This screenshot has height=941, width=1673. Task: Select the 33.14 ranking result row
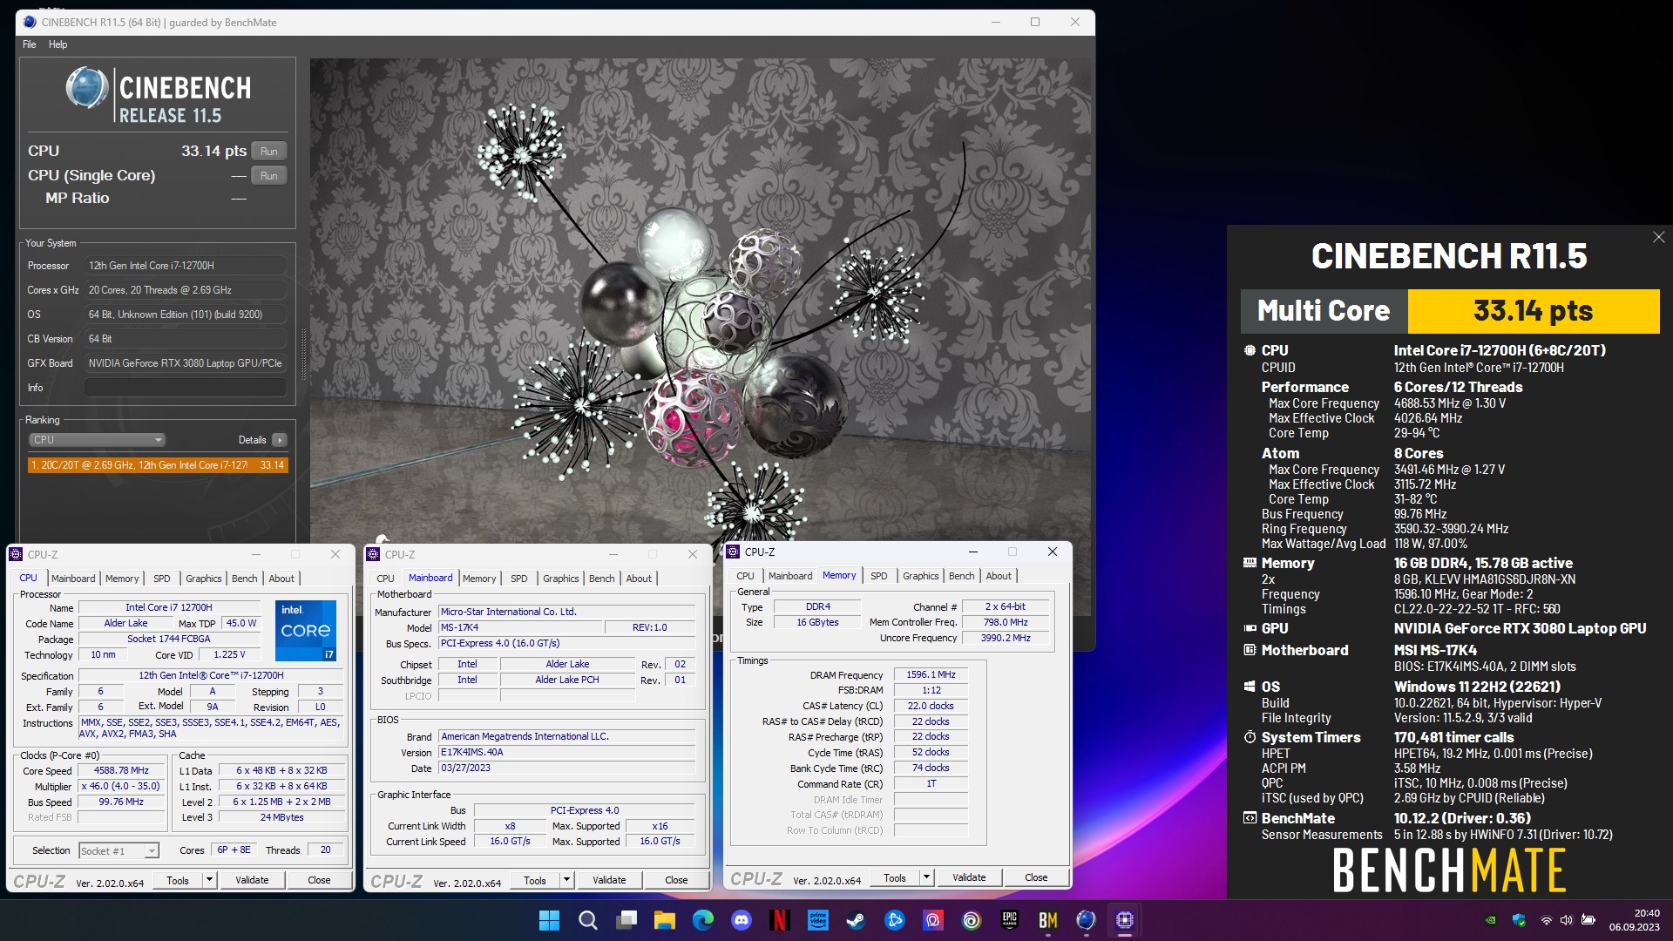[x=158, y=465]
